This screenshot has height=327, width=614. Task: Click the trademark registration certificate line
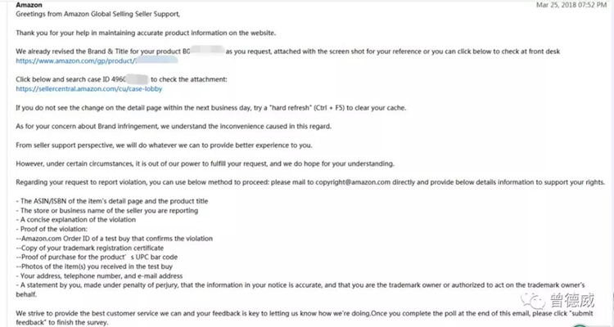tap(90, 248)
